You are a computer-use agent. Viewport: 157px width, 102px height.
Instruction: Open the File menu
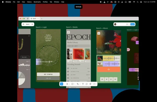tap(14, 2)
